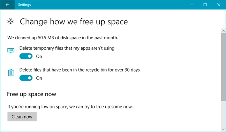This screenshot has height=132, width=226.
Task: Close the Settings window
Action: [219, 5]
